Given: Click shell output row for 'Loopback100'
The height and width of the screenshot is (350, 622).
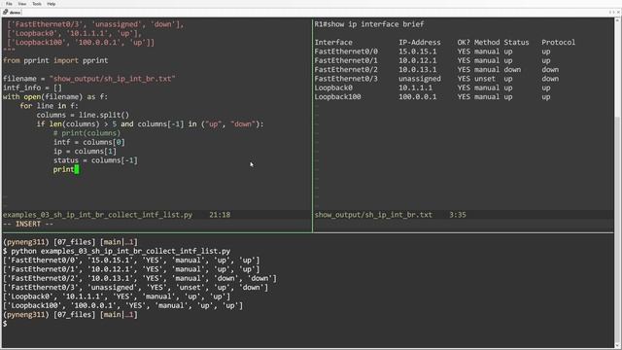Looking at the screenshot, I should pos(123,305).
